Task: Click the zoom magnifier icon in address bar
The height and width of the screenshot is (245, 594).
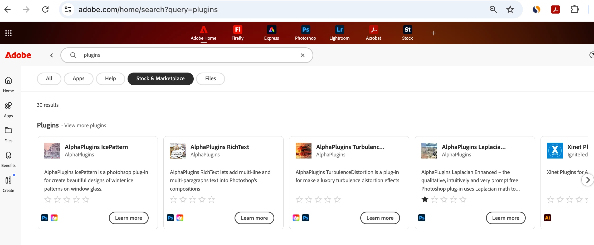Action: click(x=493, y=10)
